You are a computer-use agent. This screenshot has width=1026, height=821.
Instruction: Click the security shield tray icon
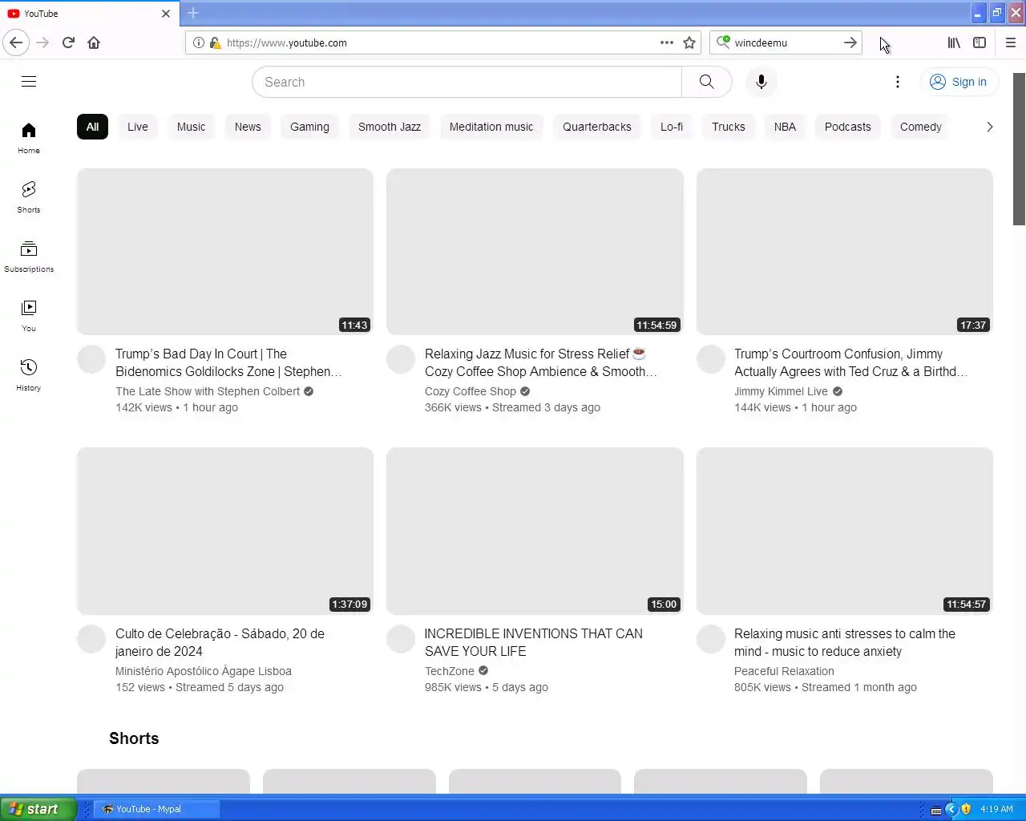966,809
